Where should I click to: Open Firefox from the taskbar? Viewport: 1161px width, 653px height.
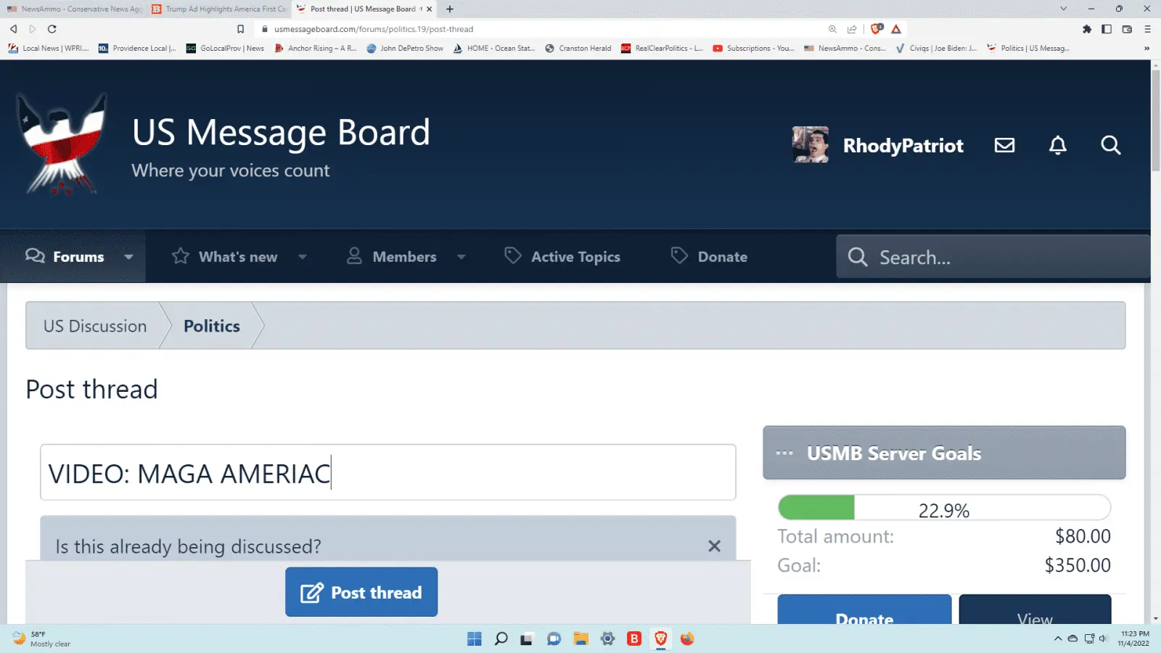tap(687, 638)
